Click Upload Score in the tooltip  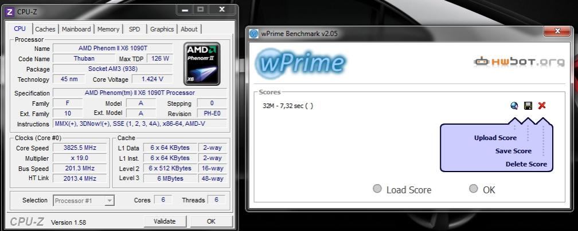tap(495, 138)
